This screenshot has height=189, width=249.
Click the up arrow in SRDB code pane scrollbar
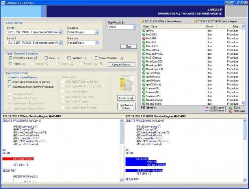245,121
